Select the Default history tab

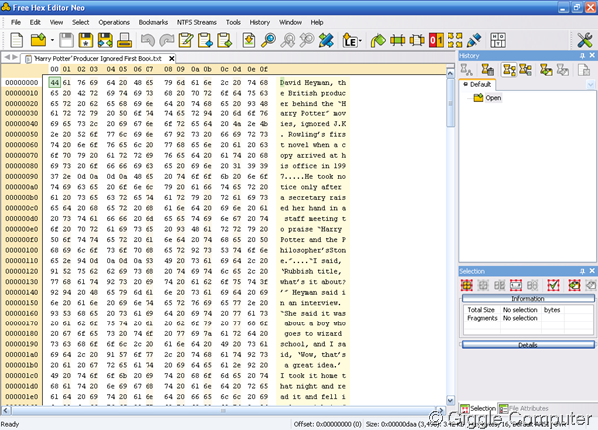point(477,84)
